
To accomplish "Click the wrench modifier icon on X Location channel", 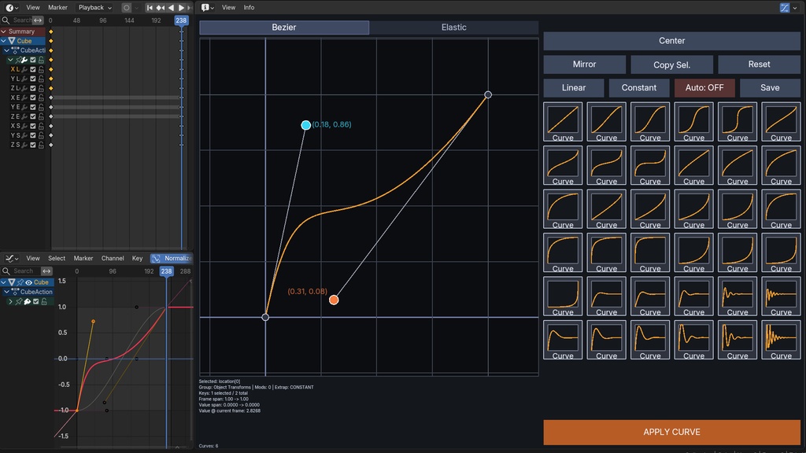I will 24,69.
